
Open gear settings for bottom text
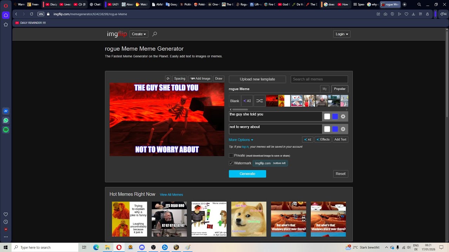tap(343, 129)
